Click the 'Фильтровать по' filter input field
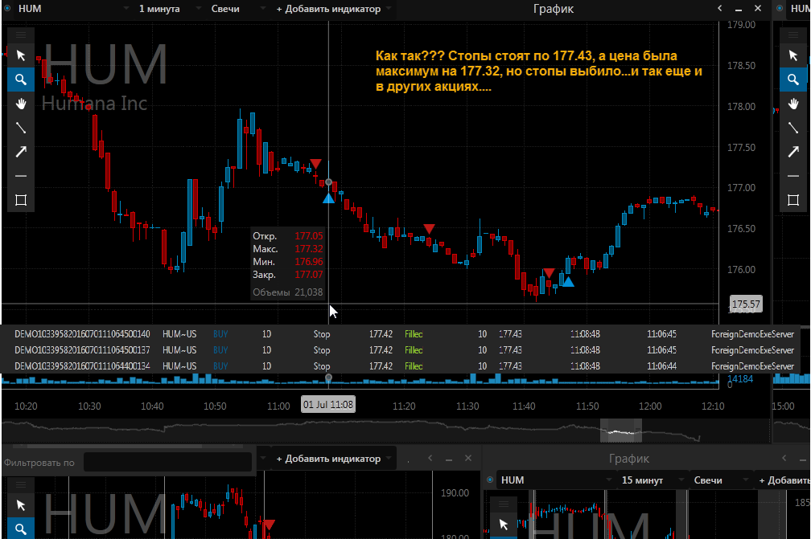Viewport: 811px width, 539px height. tap(167, 462)
